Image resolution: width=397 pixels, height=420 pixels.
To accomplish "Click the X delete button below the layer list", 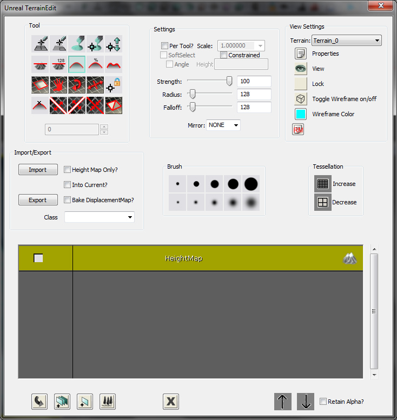I will tap(171, 401).
